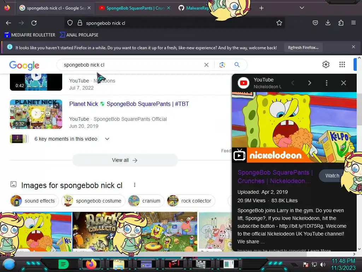Open the MEDIAFIRE ROULETTER bookmark
Screen dimensions: 362x272
(x=30, y=35)
